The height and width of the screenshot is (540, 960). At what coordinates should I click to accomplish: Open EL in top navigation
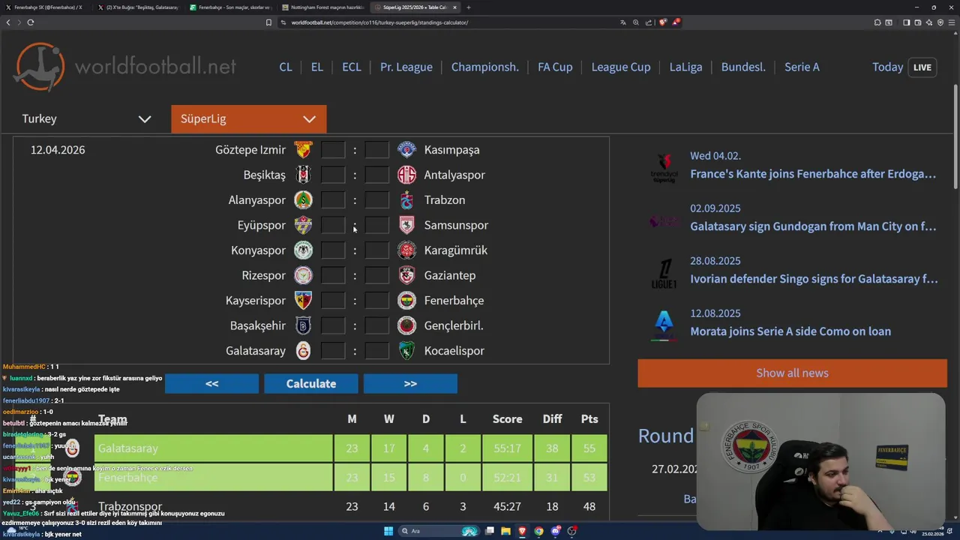click(x=317, y=67)
